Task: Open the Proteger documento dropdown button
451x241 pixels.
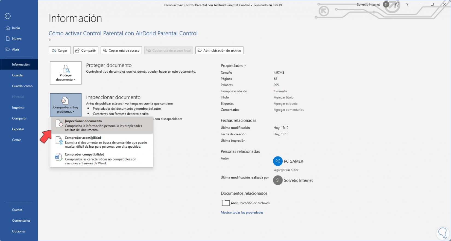Action: [x=66, y=73]
